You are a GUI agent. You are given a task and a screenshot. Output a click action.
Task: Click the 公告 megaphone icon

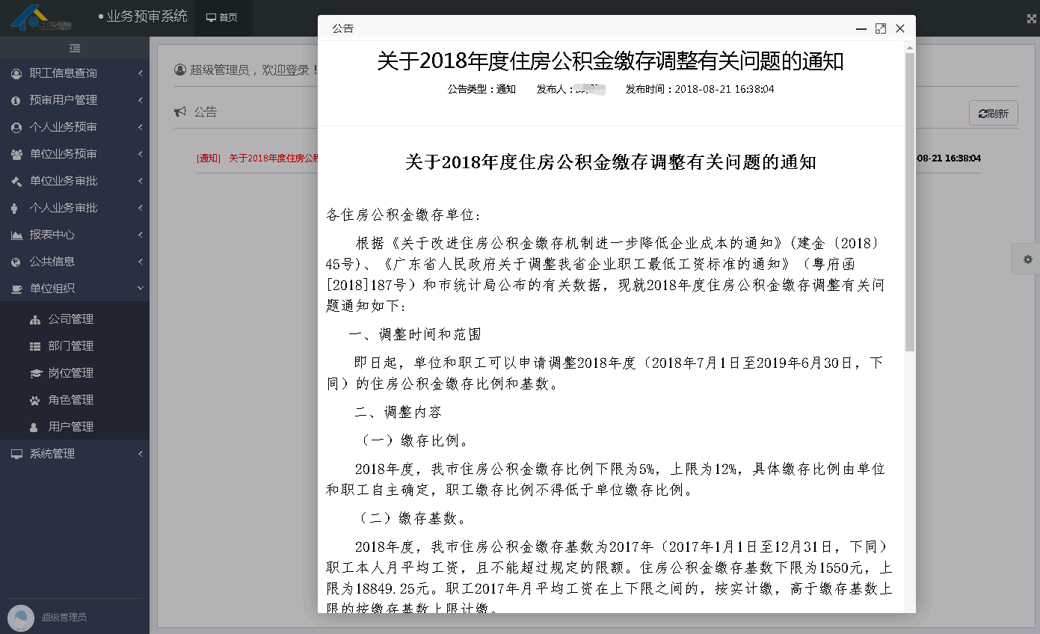click(x=180, y=112)
